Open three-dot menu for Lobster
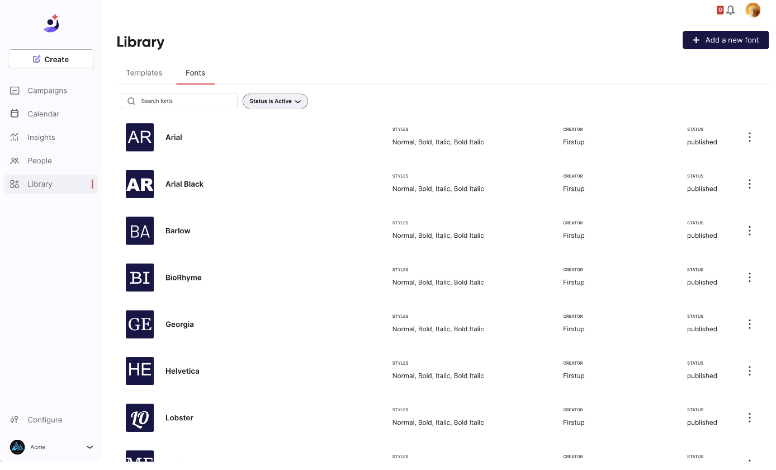 coord(750,418)
